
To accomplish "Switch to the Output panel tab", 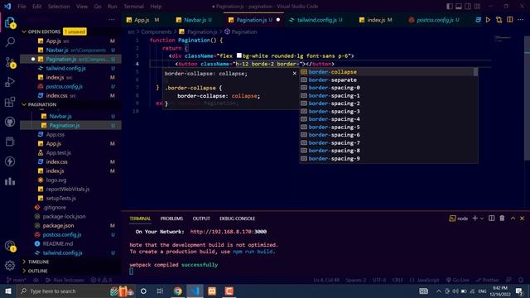I will [x=201, y=219].
